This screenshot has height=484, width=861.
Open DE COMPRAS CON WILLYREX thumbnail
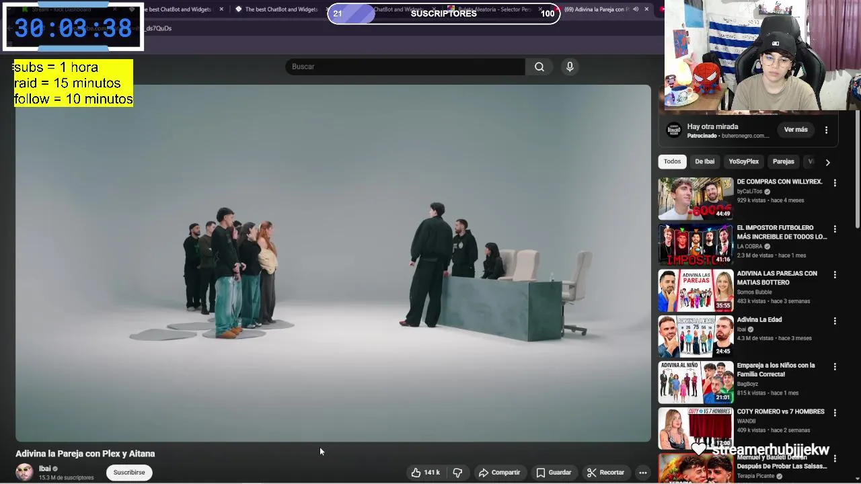pyautogui.click(x=696, y=198)
